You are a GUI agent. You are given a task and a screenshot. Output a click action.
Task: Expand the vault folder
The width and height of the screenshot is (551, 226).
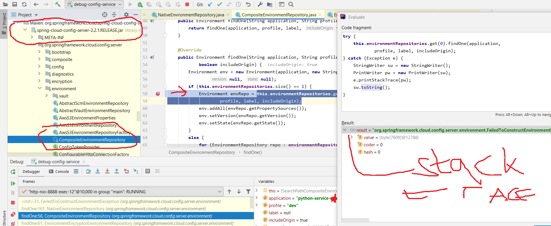pyautogui.click(x=47, y=95)
